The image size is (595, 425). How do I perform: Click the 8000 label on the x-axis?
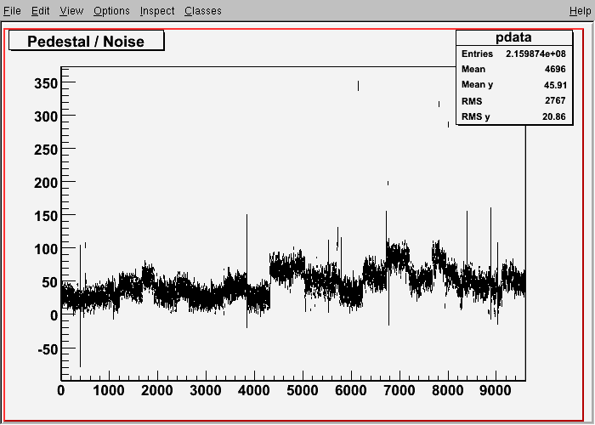(448, 390)
